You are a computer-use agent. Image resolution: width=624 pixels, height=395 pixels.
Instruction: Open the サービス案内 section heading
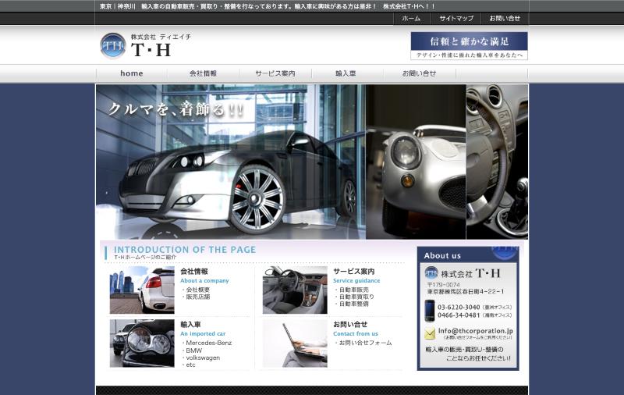tap(354, 272)
